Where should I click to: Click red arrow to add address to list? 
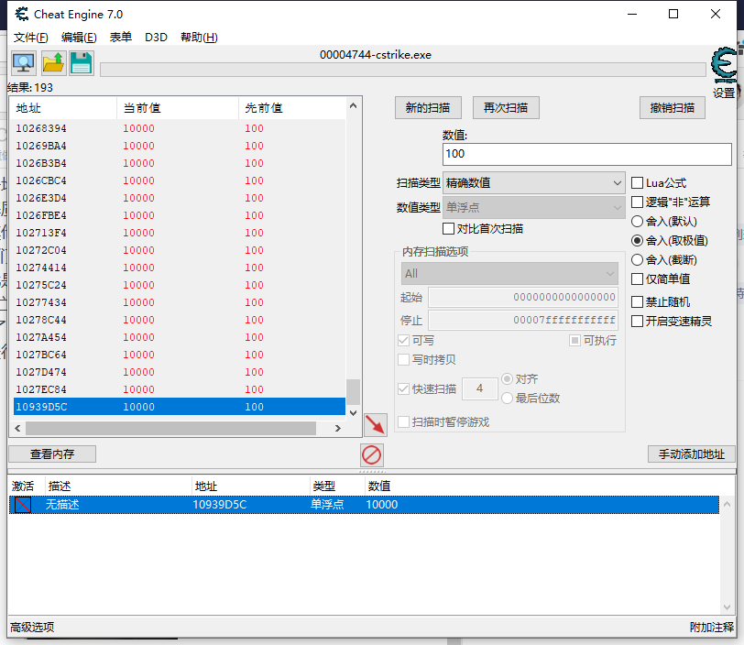[x=376, y=425]
